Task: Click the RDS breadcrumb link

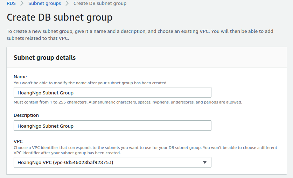Action: (x=11, y=3)
